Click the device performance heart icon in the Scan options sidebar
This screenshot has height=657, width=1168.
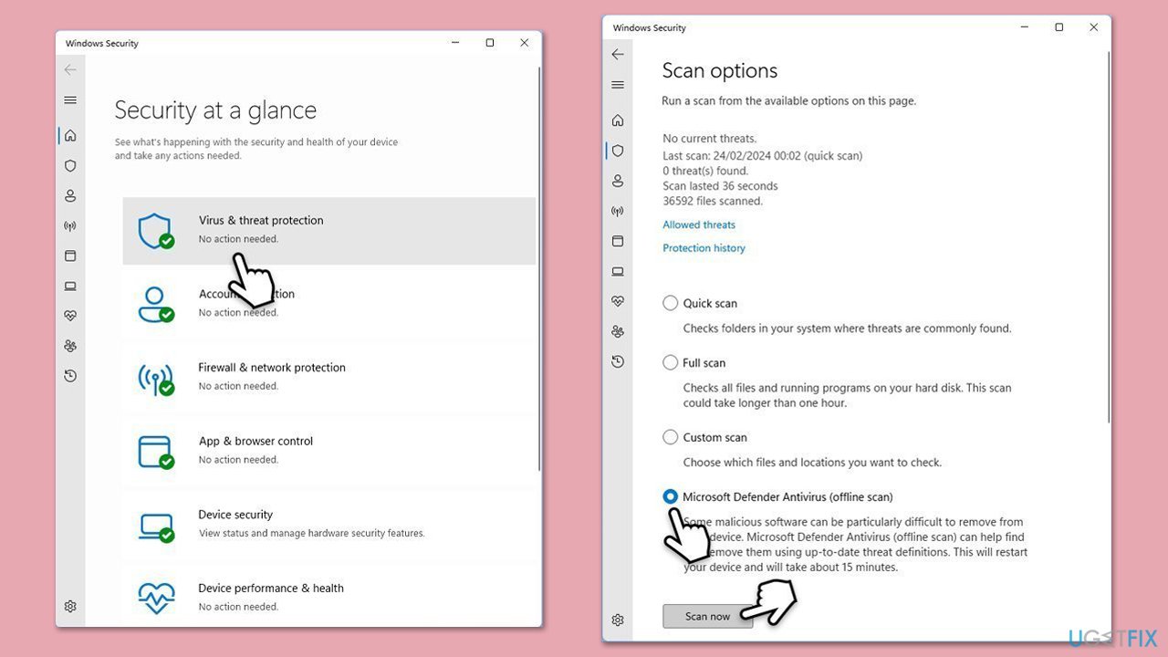(x=618, y=301)
